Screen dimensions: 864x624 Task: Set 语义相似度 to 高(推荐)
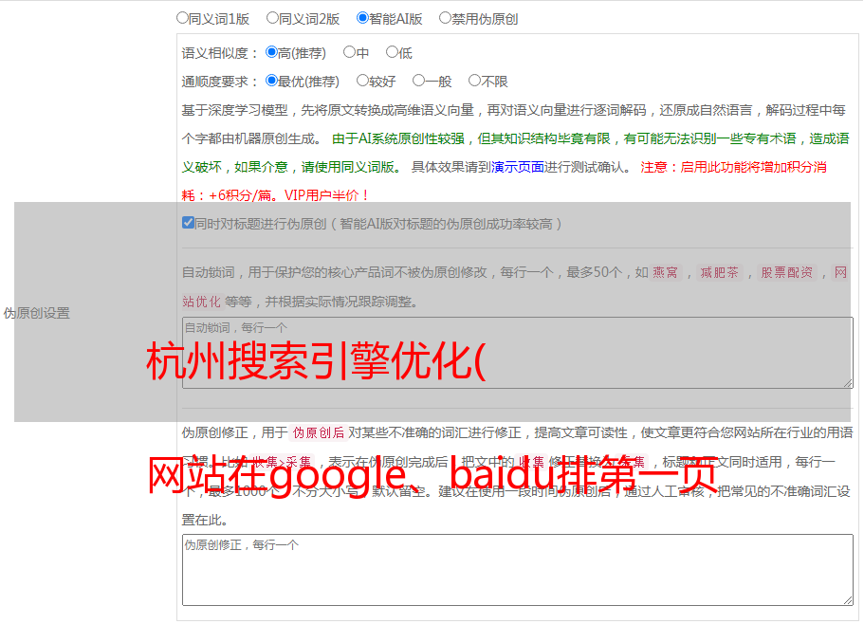pos(271,52)
